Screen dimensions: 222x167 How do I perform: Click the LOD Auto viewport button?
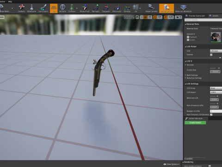click(x=2, y=17)
